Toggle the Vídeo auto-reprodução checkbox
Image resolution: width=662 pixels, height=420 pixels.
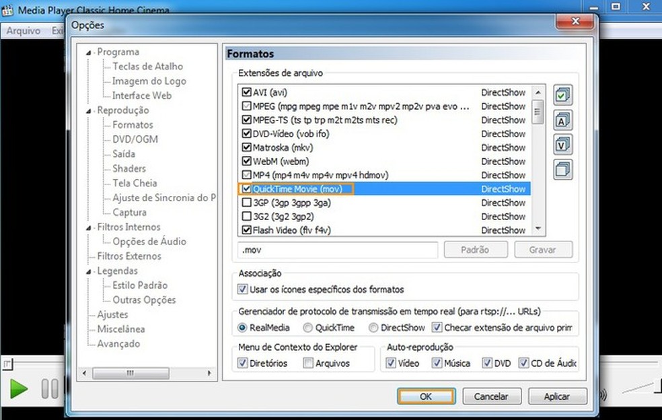click(x=391, y=363)
